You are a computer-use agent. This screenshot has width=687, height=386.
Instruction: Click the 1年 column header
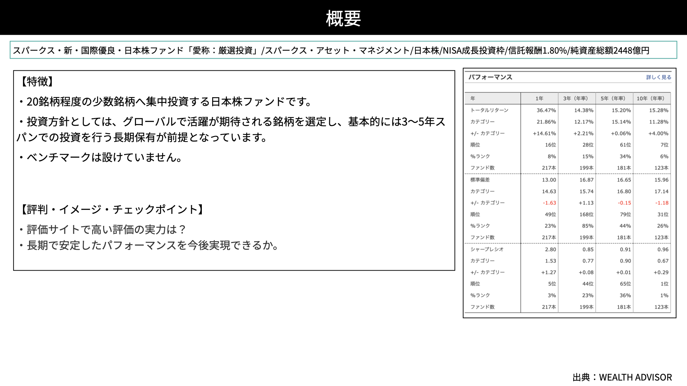click(x=539, y=98)
